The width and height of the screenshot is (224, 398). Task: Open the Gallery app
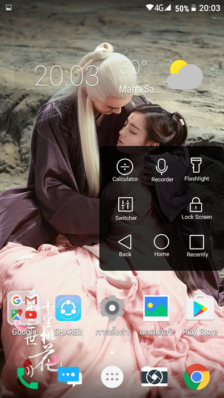pos(156,308)
